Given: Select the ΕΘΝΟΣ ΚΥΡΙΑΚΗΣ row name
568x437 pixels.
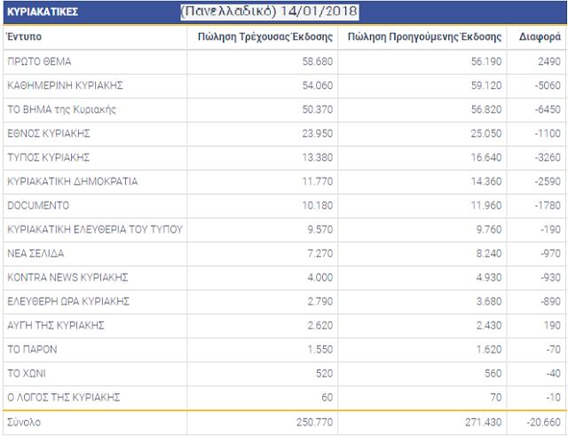Looking at the screenshot, I should 49,133.
